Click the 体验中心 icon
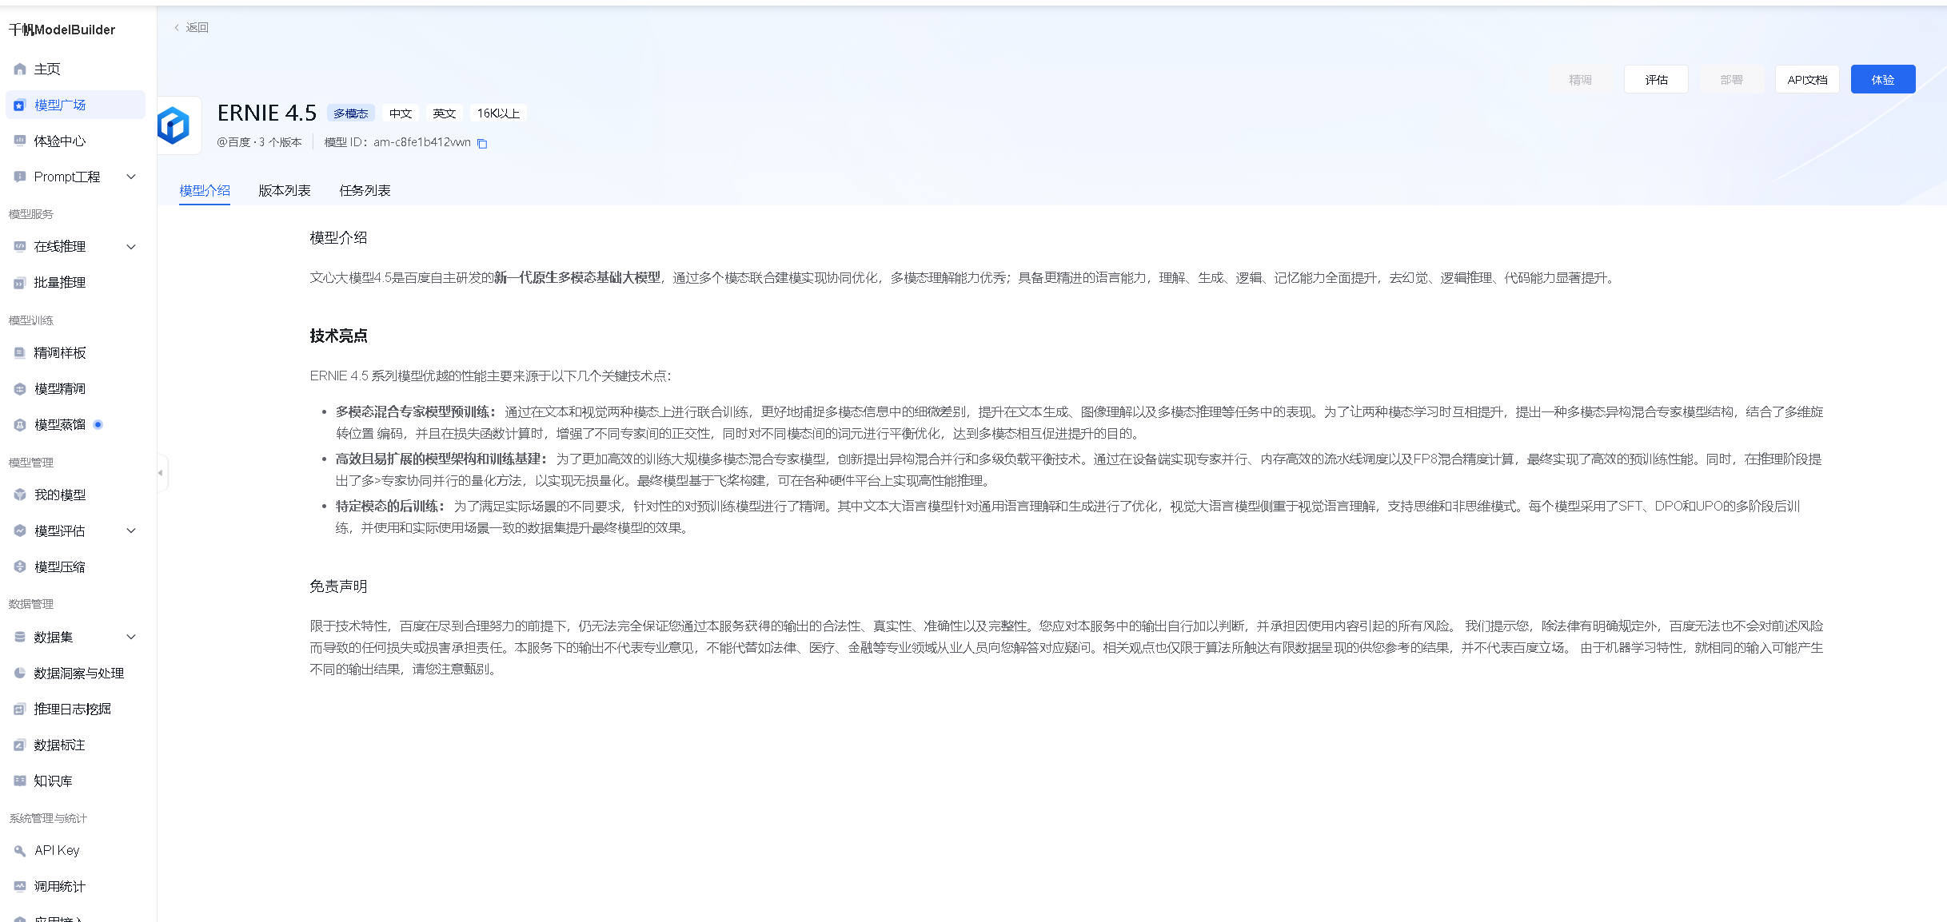The width and height of the screenshot is (1947, 922). pyautogui.click(x=20, y=141)
